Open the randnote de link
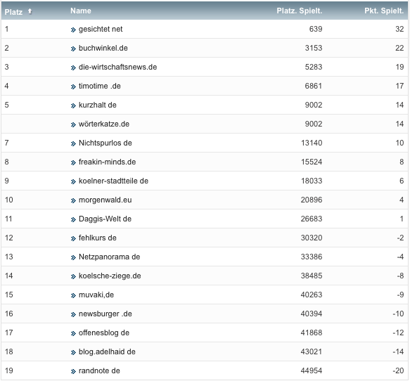410x381 pixels. pos(99,371)
